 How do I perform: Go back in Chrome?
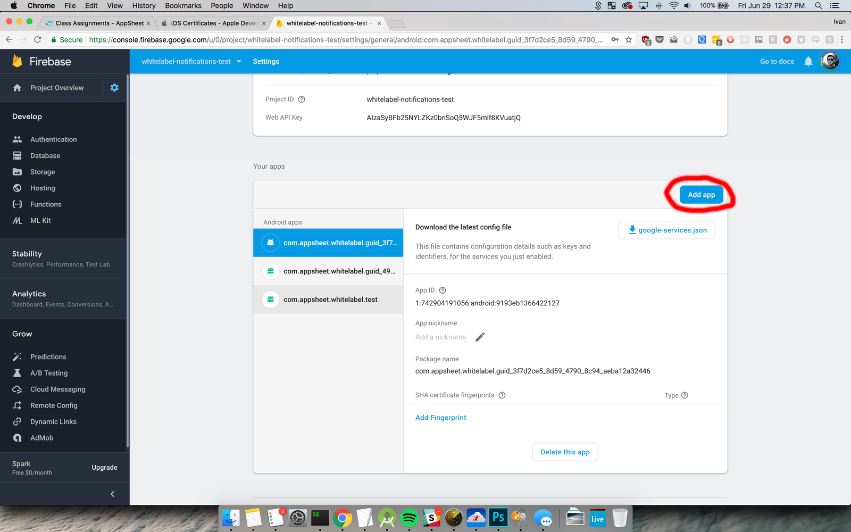pyautogui.click(x=9, y=39)
